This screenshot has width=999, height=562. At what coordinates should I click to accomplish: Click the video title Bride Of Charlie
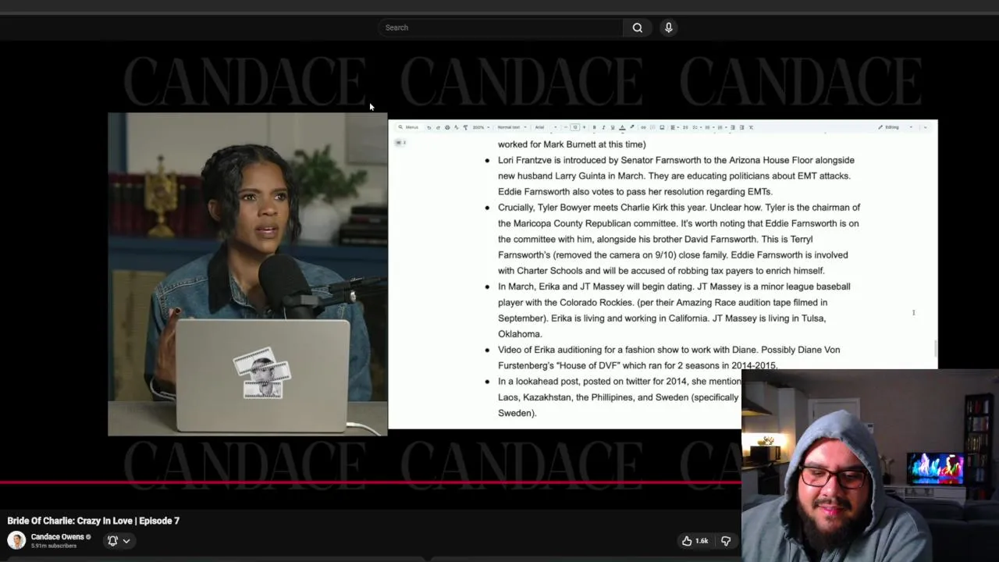pyautogui.click(x=94, y=521)
